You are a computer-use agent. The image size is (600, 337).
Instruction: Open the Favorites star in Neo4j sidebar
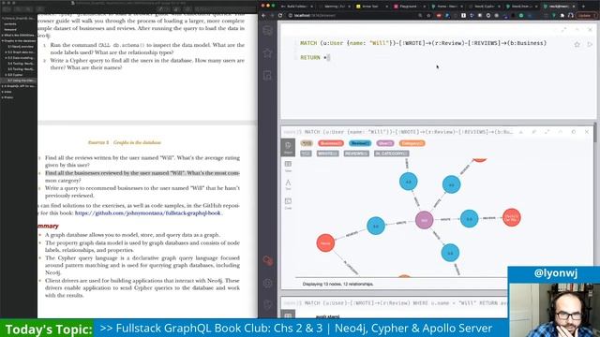pyautogui.click(x=267, y=53)
